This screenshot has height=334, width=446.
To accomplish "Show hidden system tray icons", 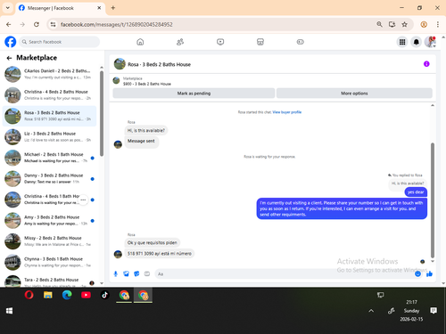I will pos(371,311).
